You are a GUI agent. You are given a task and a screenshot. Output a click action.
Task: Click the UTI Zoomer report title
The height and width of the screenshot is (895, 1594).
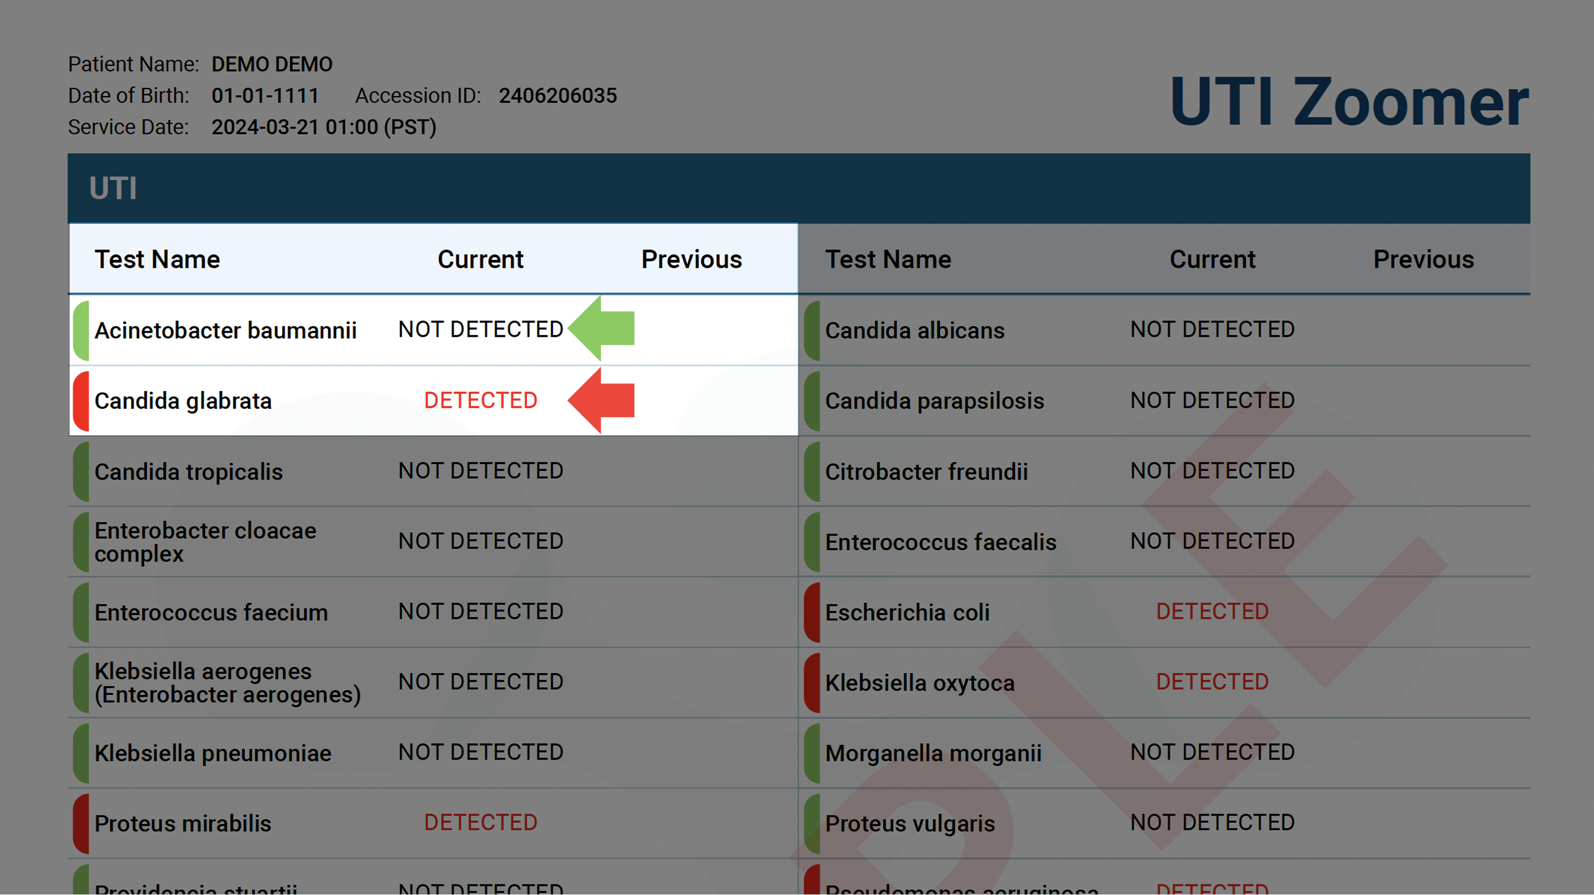click(1349, 102)
